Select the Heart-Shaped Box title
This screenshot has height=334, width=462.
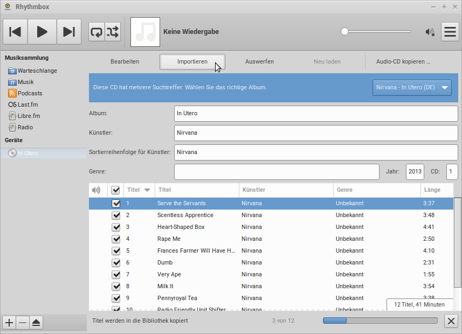coord(181,227)
